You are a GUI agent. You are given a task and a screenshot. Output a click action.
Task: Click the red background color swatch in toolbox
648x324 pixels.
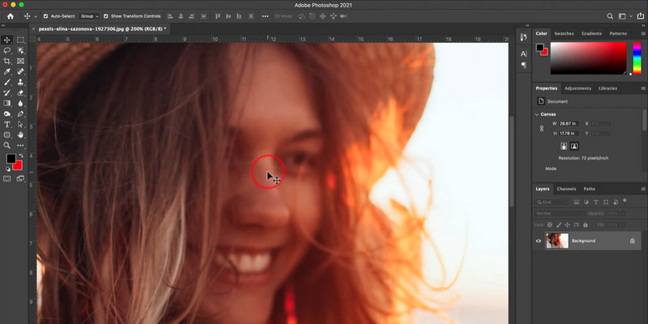coord(19,166)
